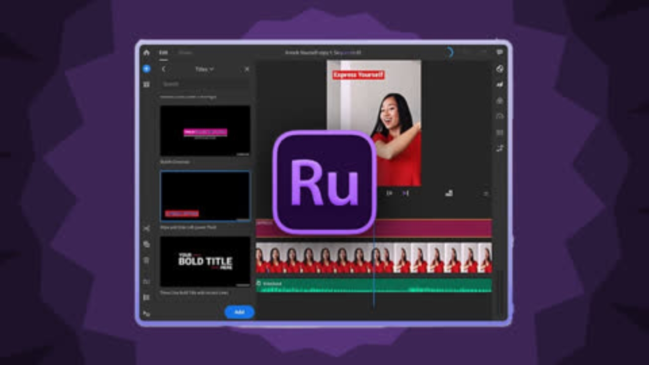649x365 pixels.
Task: Select the scissors split tool
Action: 147,229
